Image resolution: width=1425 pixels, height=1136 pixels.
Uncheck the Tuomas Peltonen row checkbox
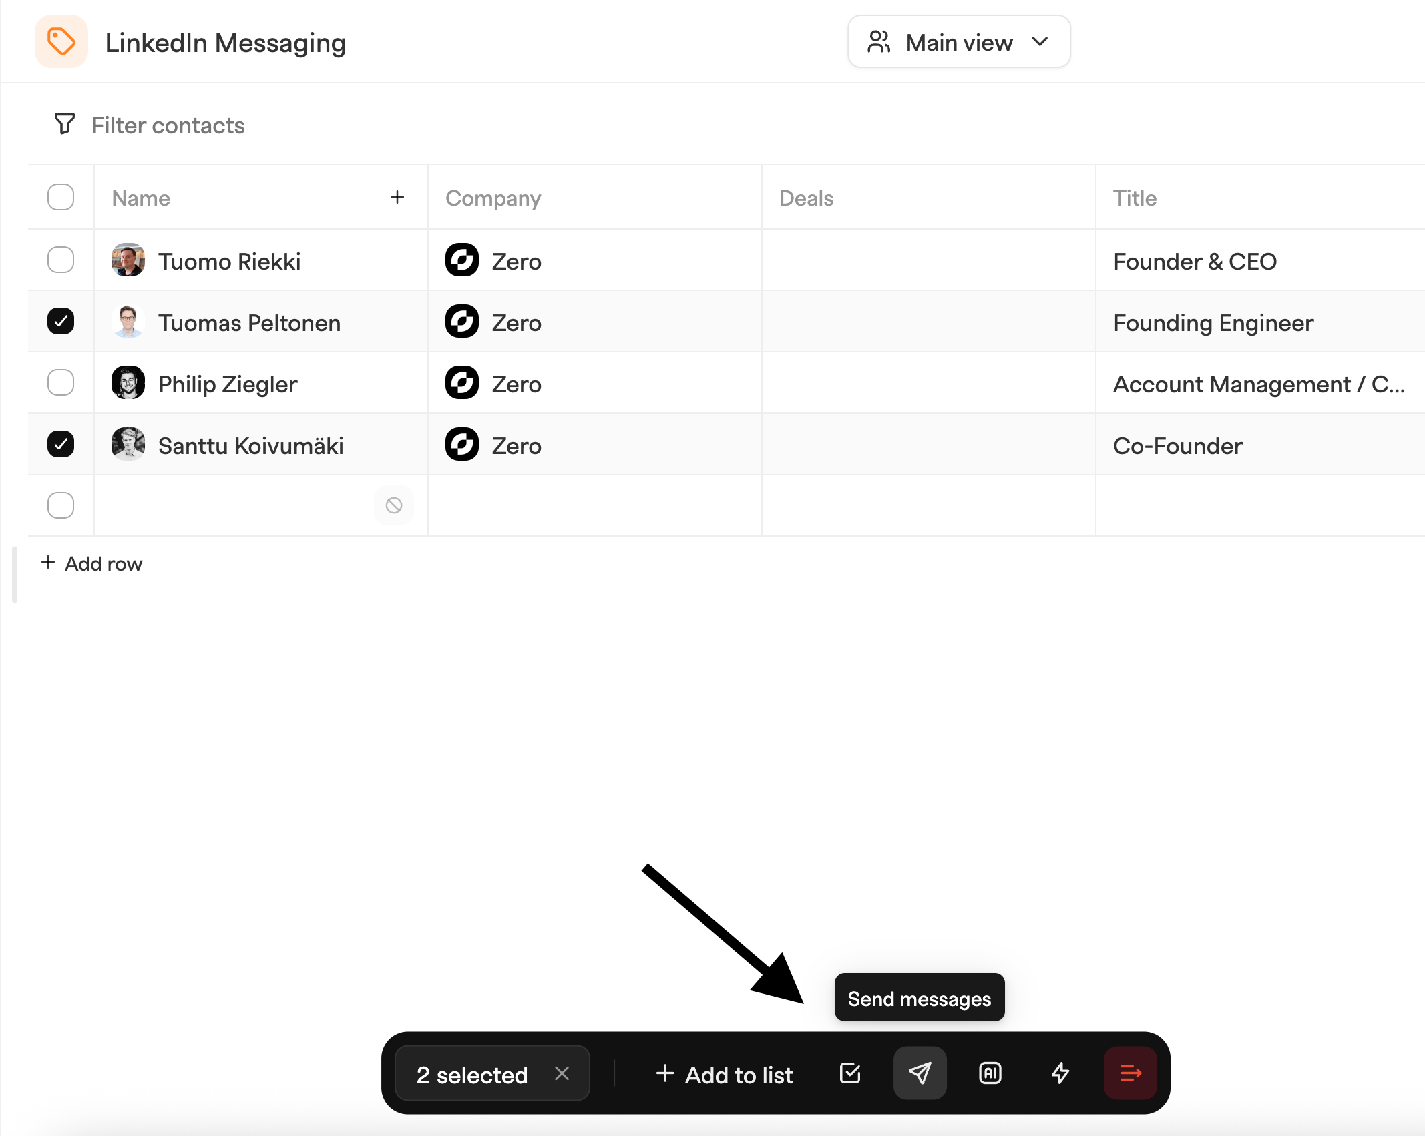click(61, 321)
